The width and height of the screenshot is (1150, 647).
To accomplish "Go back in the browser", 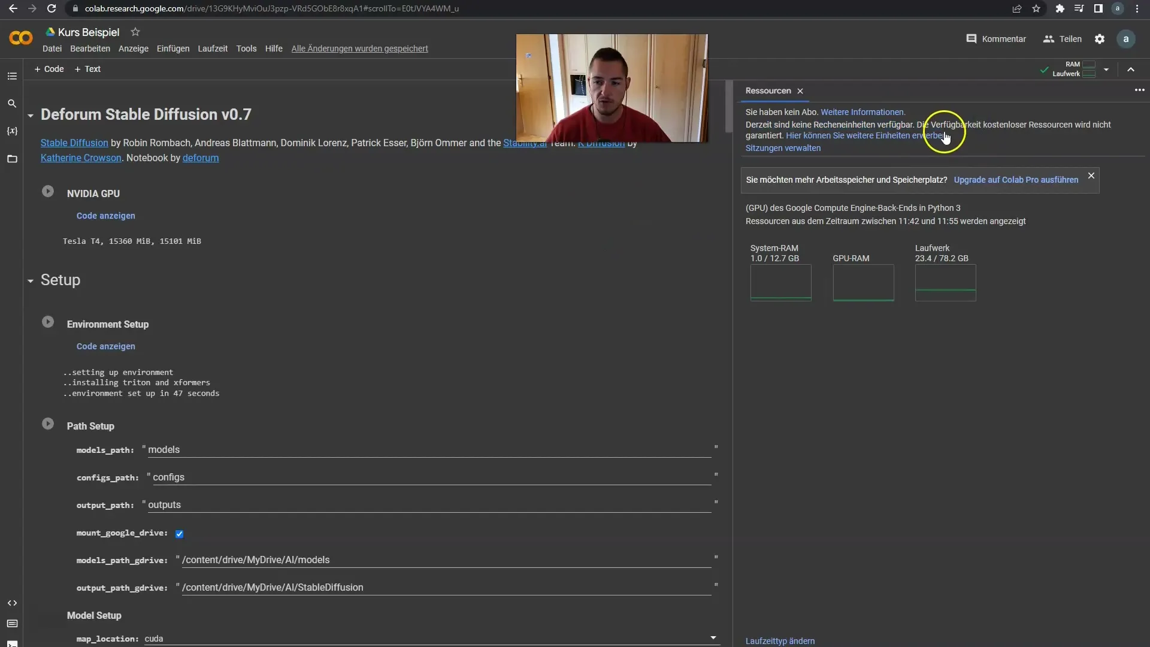I will click(13, 8).
